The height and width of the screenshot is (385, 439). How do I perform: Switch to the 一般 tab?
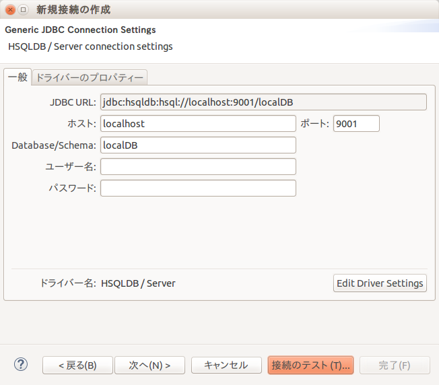click(18, 77)
